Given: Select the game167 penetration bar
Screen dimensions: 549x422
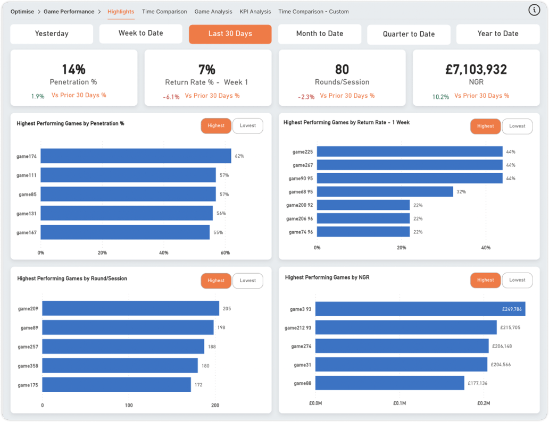Looking at the screenshot, I should pyautogui.click(x=125, y=232).
